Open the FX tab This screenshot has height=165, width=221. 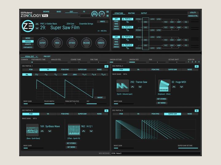tap(84, 12)
